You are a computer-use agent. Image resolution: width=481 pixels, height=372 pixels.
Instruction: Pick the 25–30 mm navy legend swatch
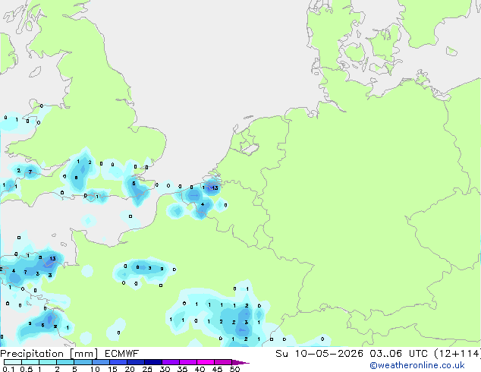(x=152, y=362)
